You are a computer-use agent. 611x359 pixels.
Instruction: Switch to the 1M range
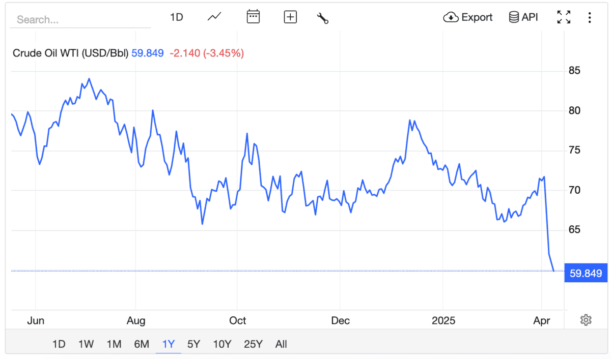tap(114, 344)
